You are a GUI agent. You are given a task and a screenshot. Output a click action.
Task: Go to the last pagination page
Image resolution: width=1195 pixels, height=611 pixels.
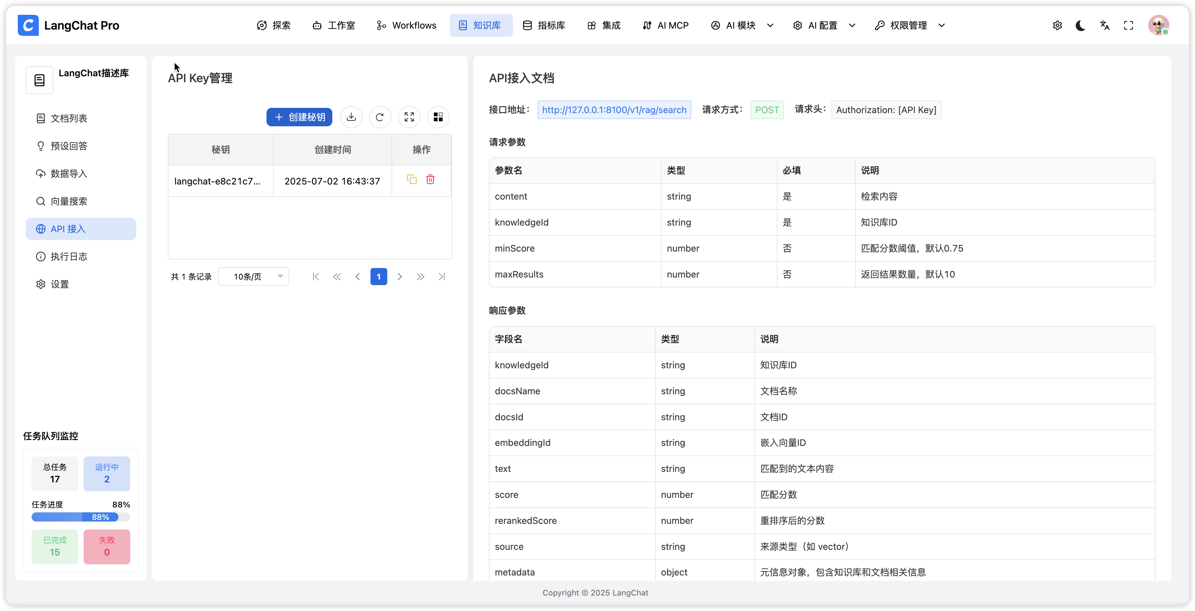(x=441, y=277)
